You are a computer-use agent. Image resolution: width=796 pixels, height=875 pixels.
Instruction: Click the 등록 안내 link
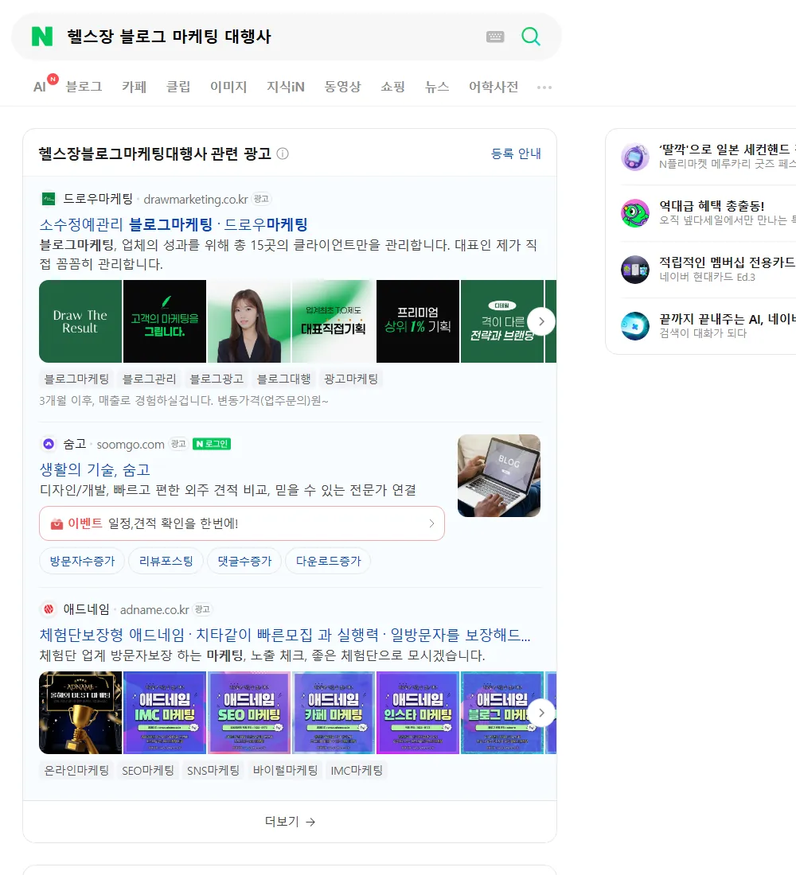516,154
